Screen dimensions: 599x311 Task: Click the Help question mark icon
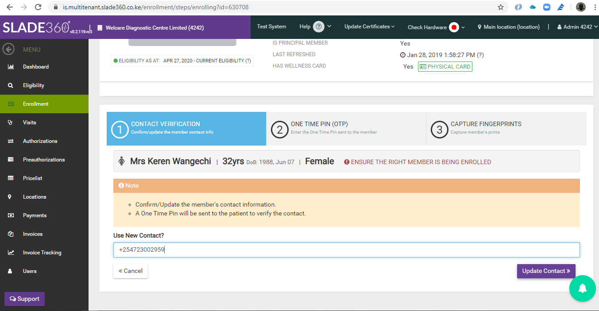pos(319,27)
